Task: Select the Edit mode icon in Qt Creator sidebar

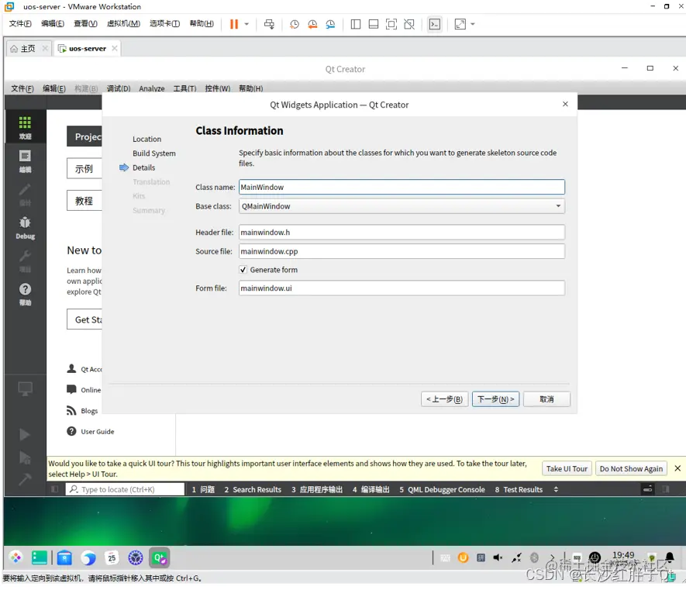Action: [x=25, y=161]
